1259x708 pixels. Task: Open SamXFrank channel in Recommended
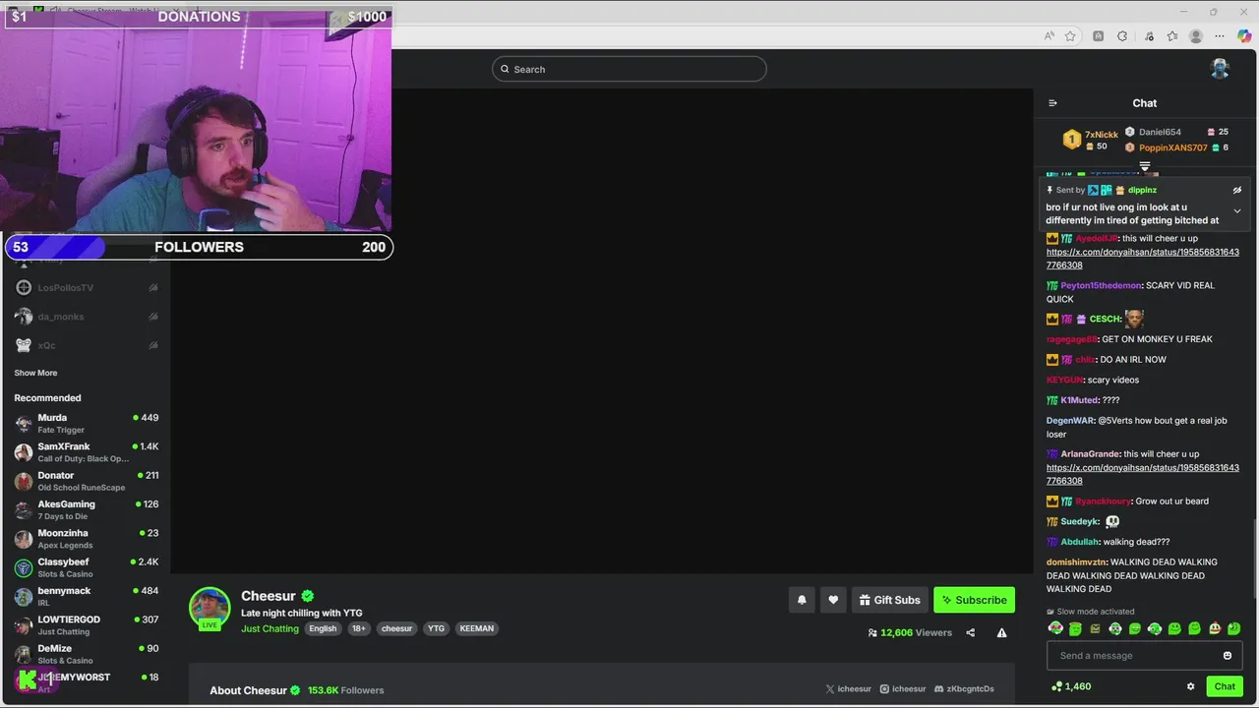click(x=86, y=452)
